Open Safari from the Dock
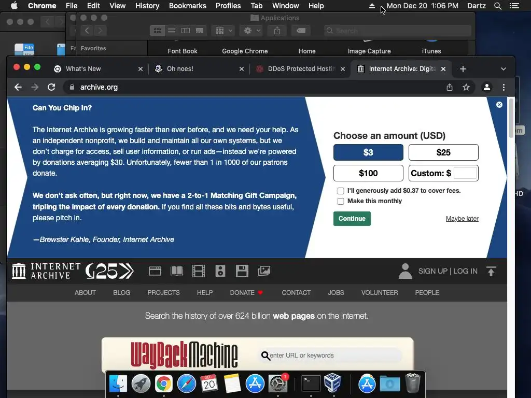The image size is (531, 398). click(187, 383)
